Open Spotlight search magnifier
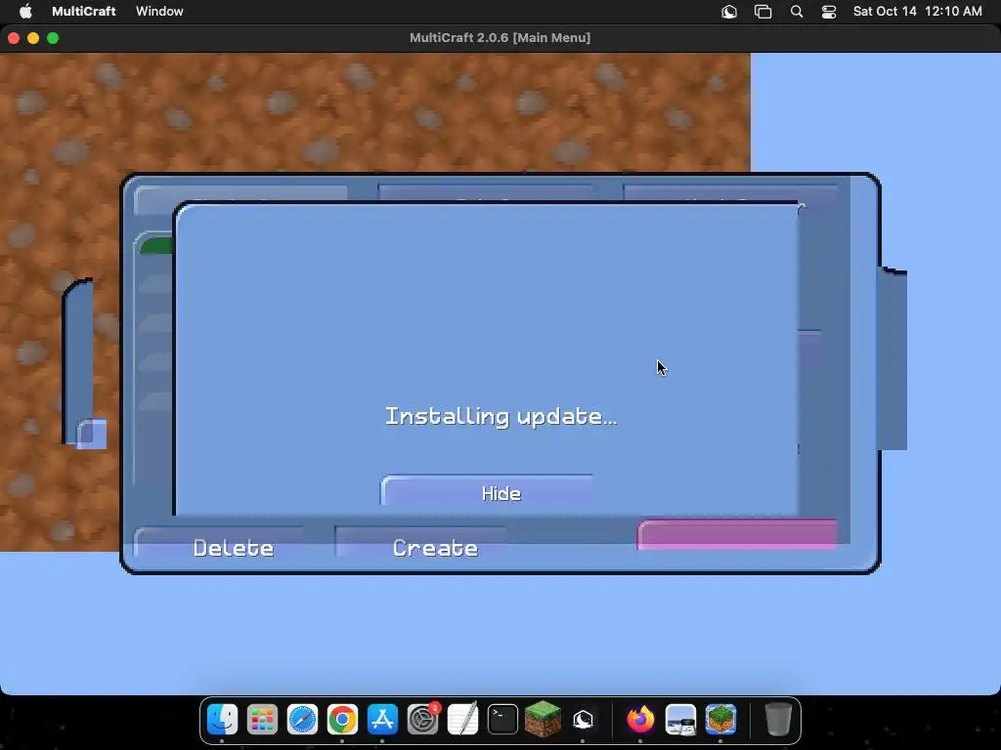1001x750 pixels. coord(796,12)
